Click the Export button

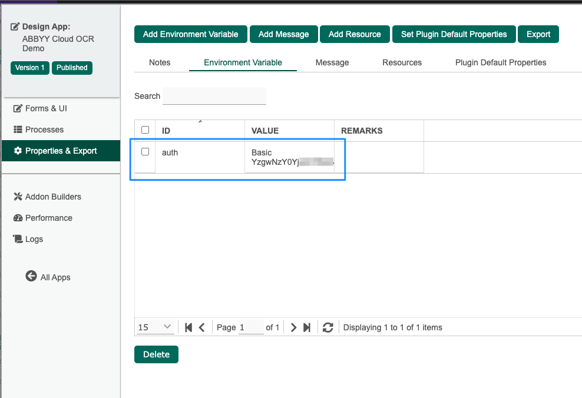click(538, 34)
